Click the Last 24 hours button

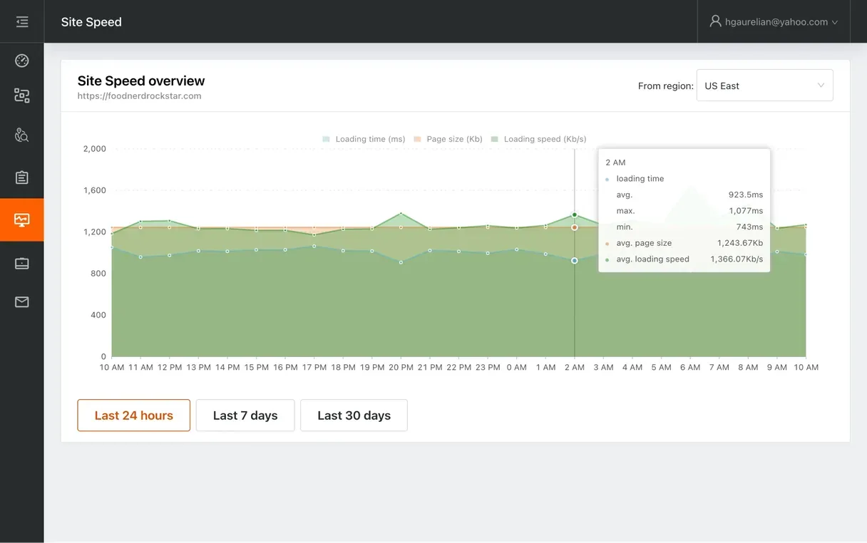point(133,415)
